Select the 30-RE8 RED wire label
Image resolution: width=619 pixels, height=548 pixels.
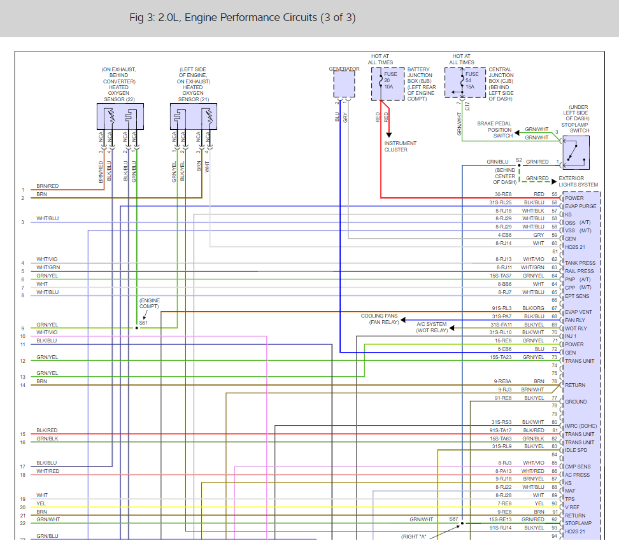pos(519,194)
